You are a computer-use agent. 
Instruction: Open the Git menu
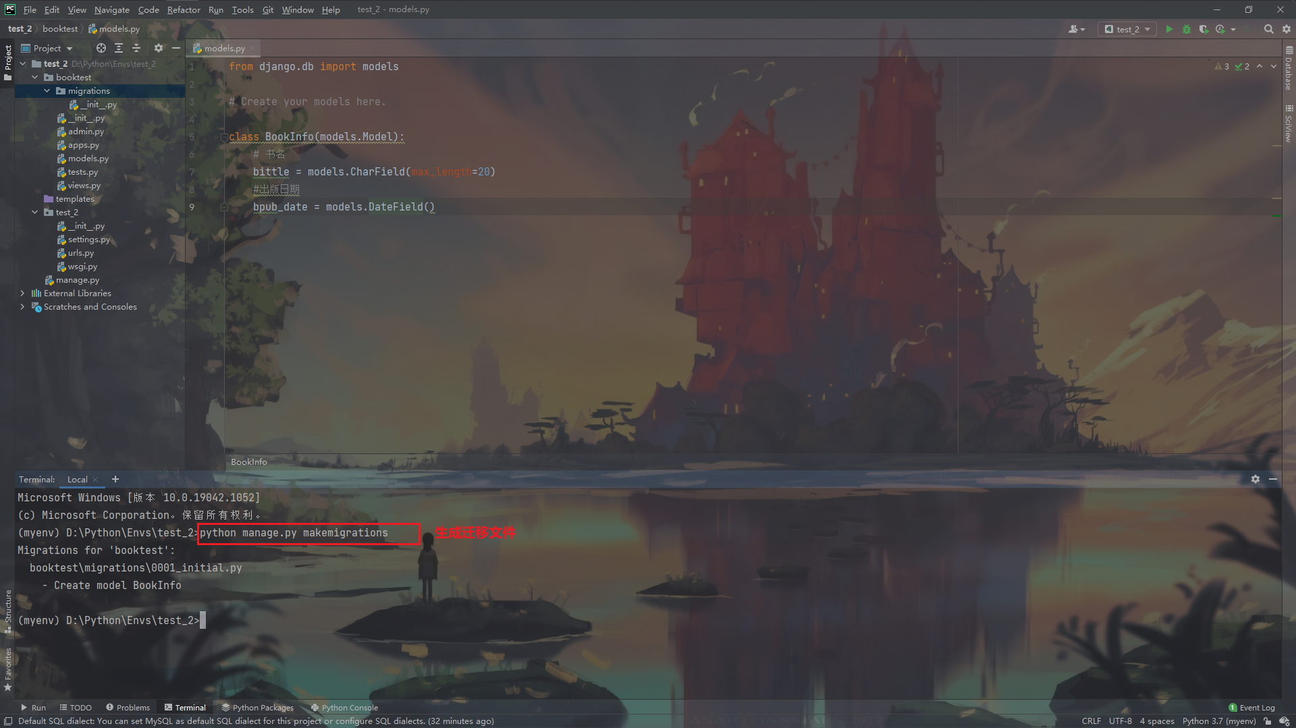point(267,9)
